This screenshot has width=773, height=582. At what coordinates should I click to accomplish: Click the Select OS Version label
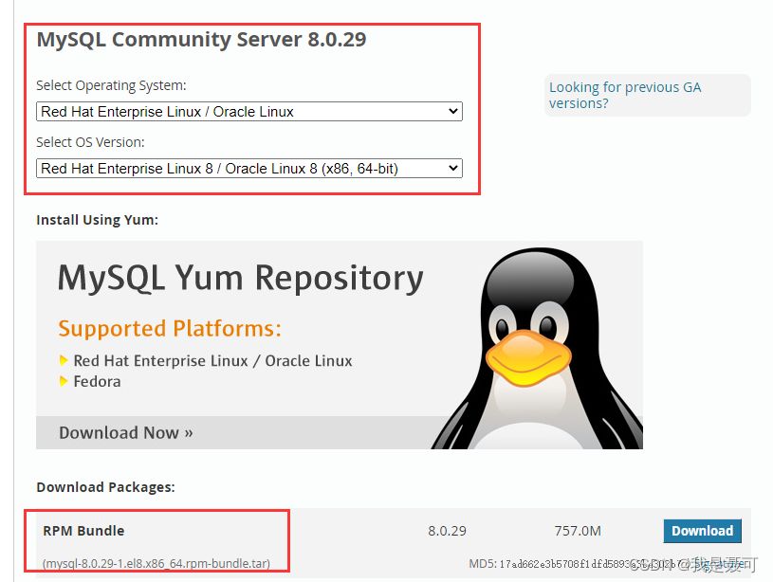click(x=90, y=142)
